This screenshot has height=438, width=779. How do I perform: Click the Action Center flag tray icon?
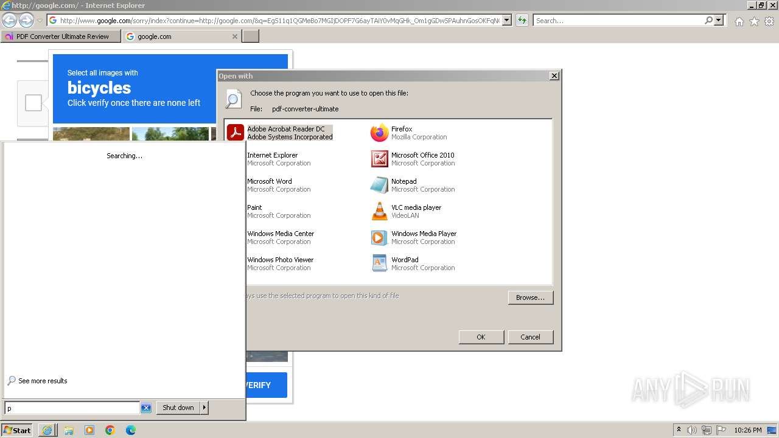point(721,430)
